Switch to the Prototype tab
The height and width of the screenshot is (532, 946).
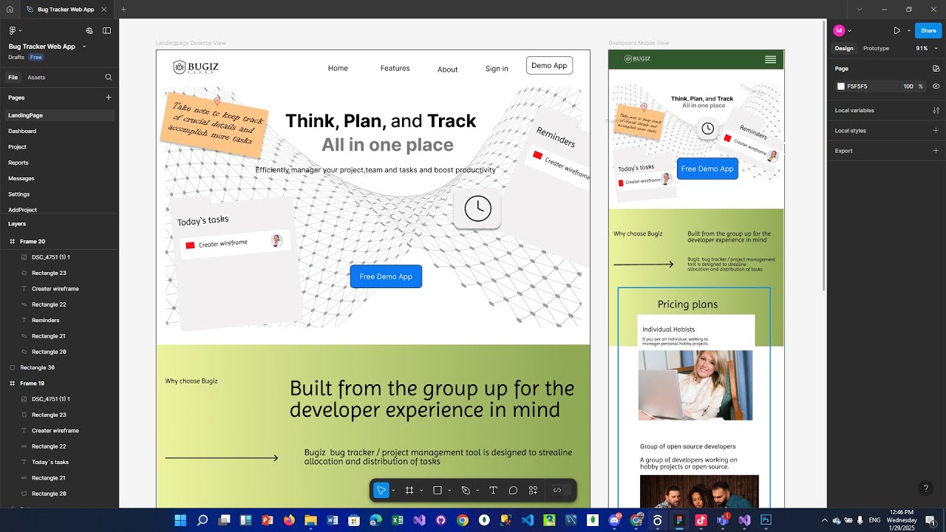pos(876,48)
